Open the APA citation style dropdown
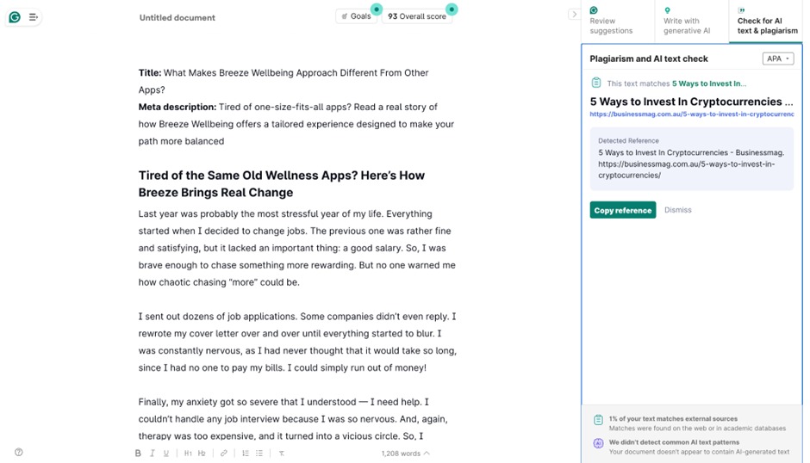This screenshot has height=463, width=810. (777, 59)
